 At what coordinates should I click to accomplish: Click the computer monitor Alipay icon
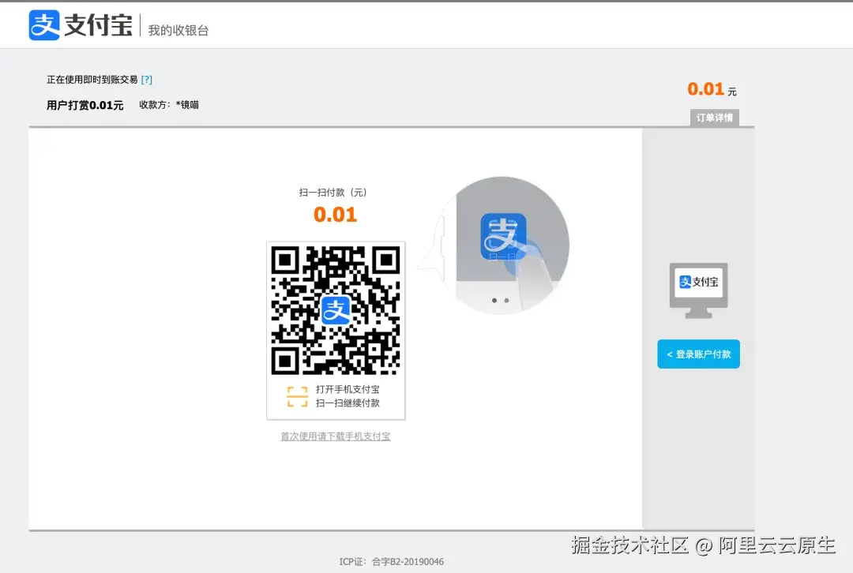698,290
